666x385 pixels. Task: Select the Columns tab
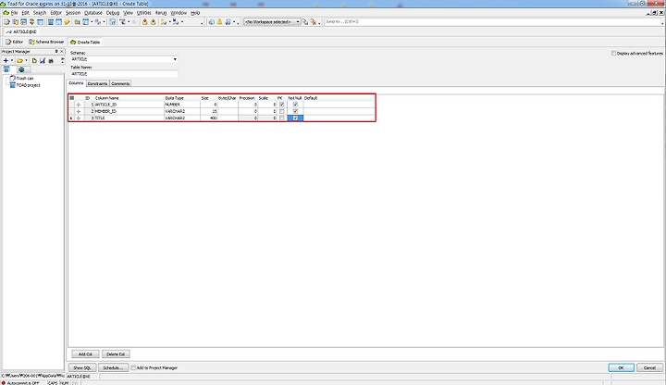(x=77, y=83)
